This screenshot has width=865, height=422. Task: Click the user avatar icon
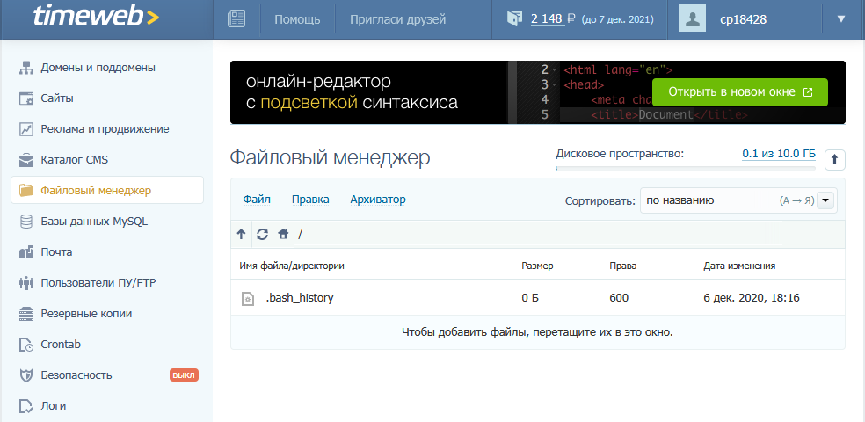click(692, 19)
